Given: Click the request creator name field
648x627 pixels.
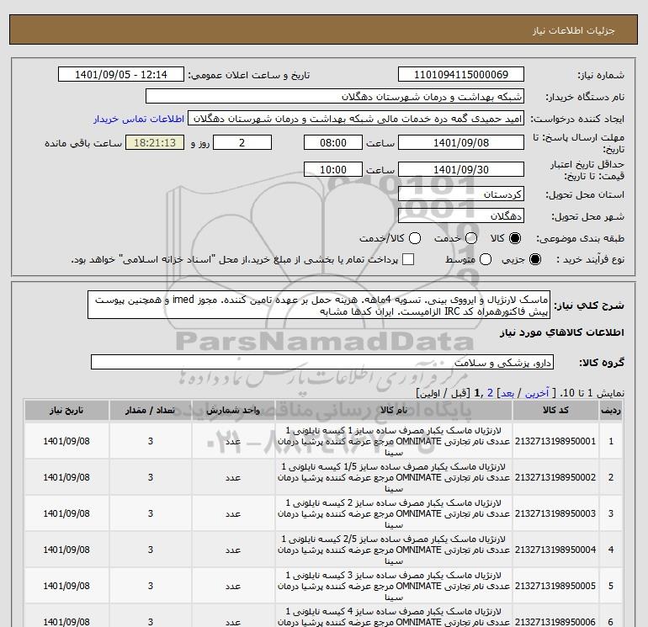Looking at the screenshot, I should 356,119.
